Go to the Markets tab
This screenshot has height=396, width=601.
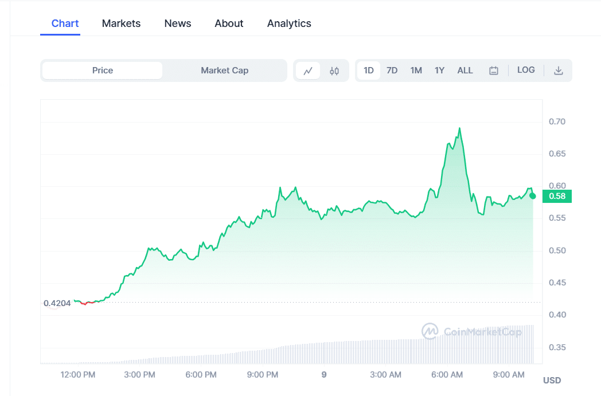coord(121,23)
